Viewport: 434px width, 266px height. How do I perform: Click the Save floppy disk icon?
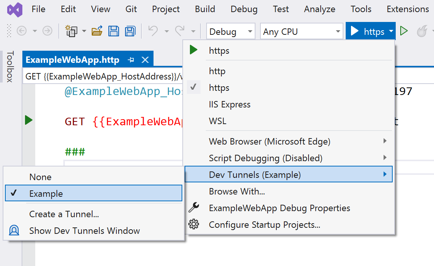113,31
